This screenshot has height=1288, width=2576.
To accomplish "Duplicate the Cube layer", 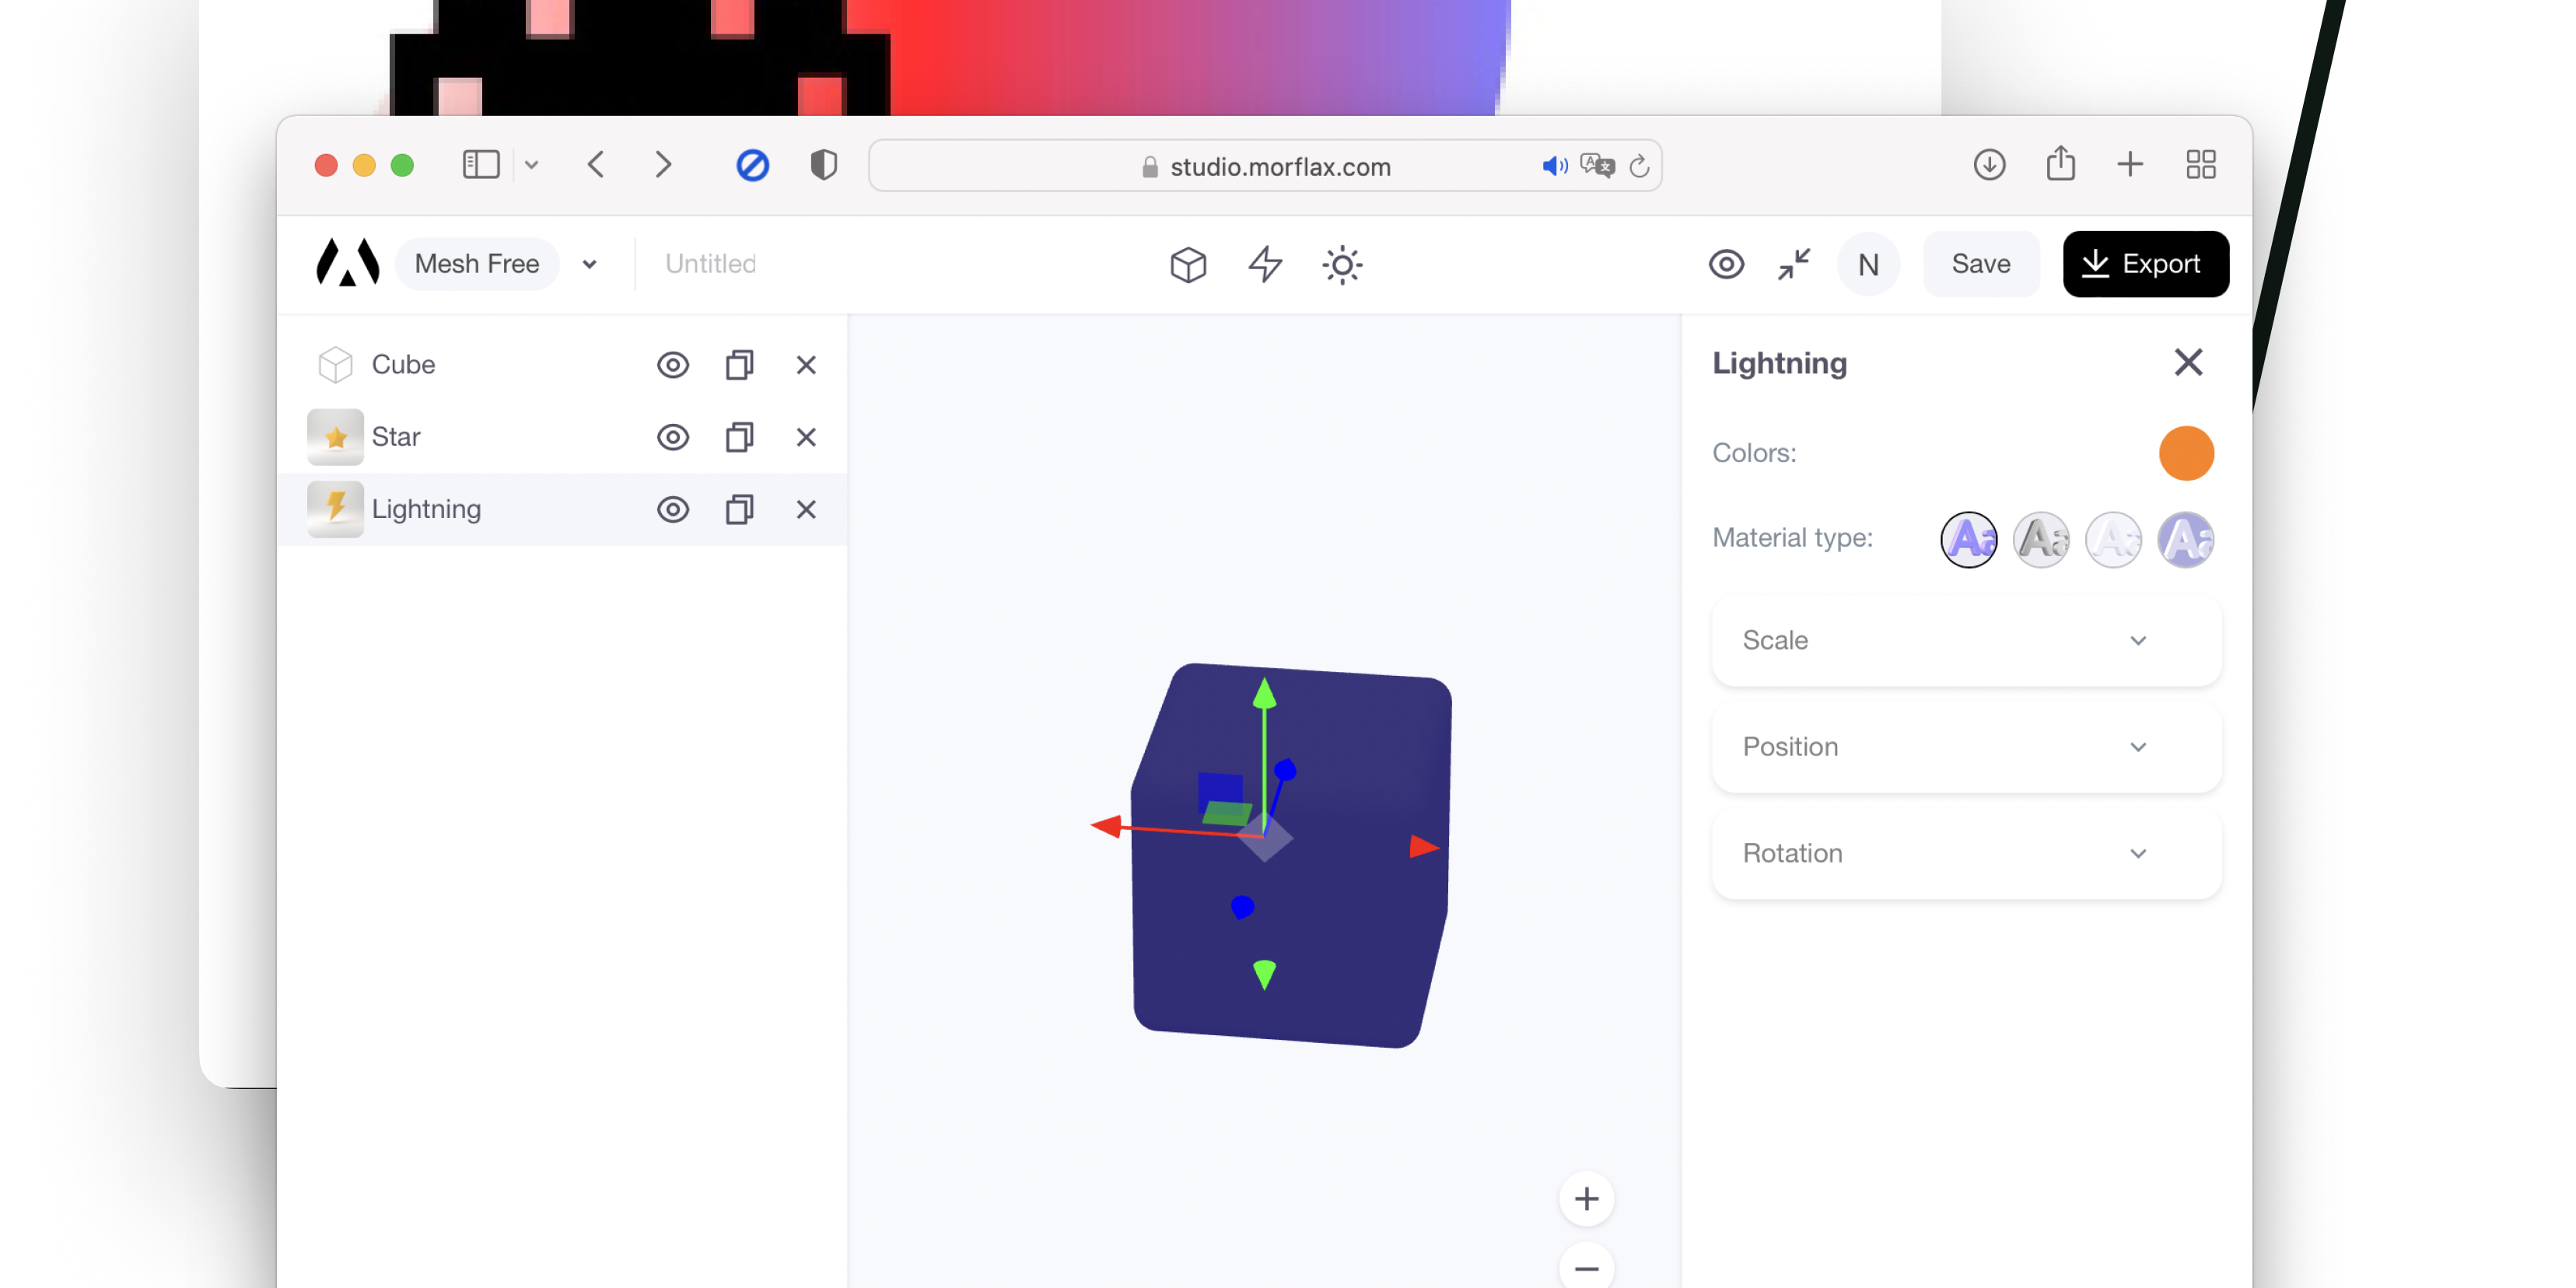I will point(739,365).
